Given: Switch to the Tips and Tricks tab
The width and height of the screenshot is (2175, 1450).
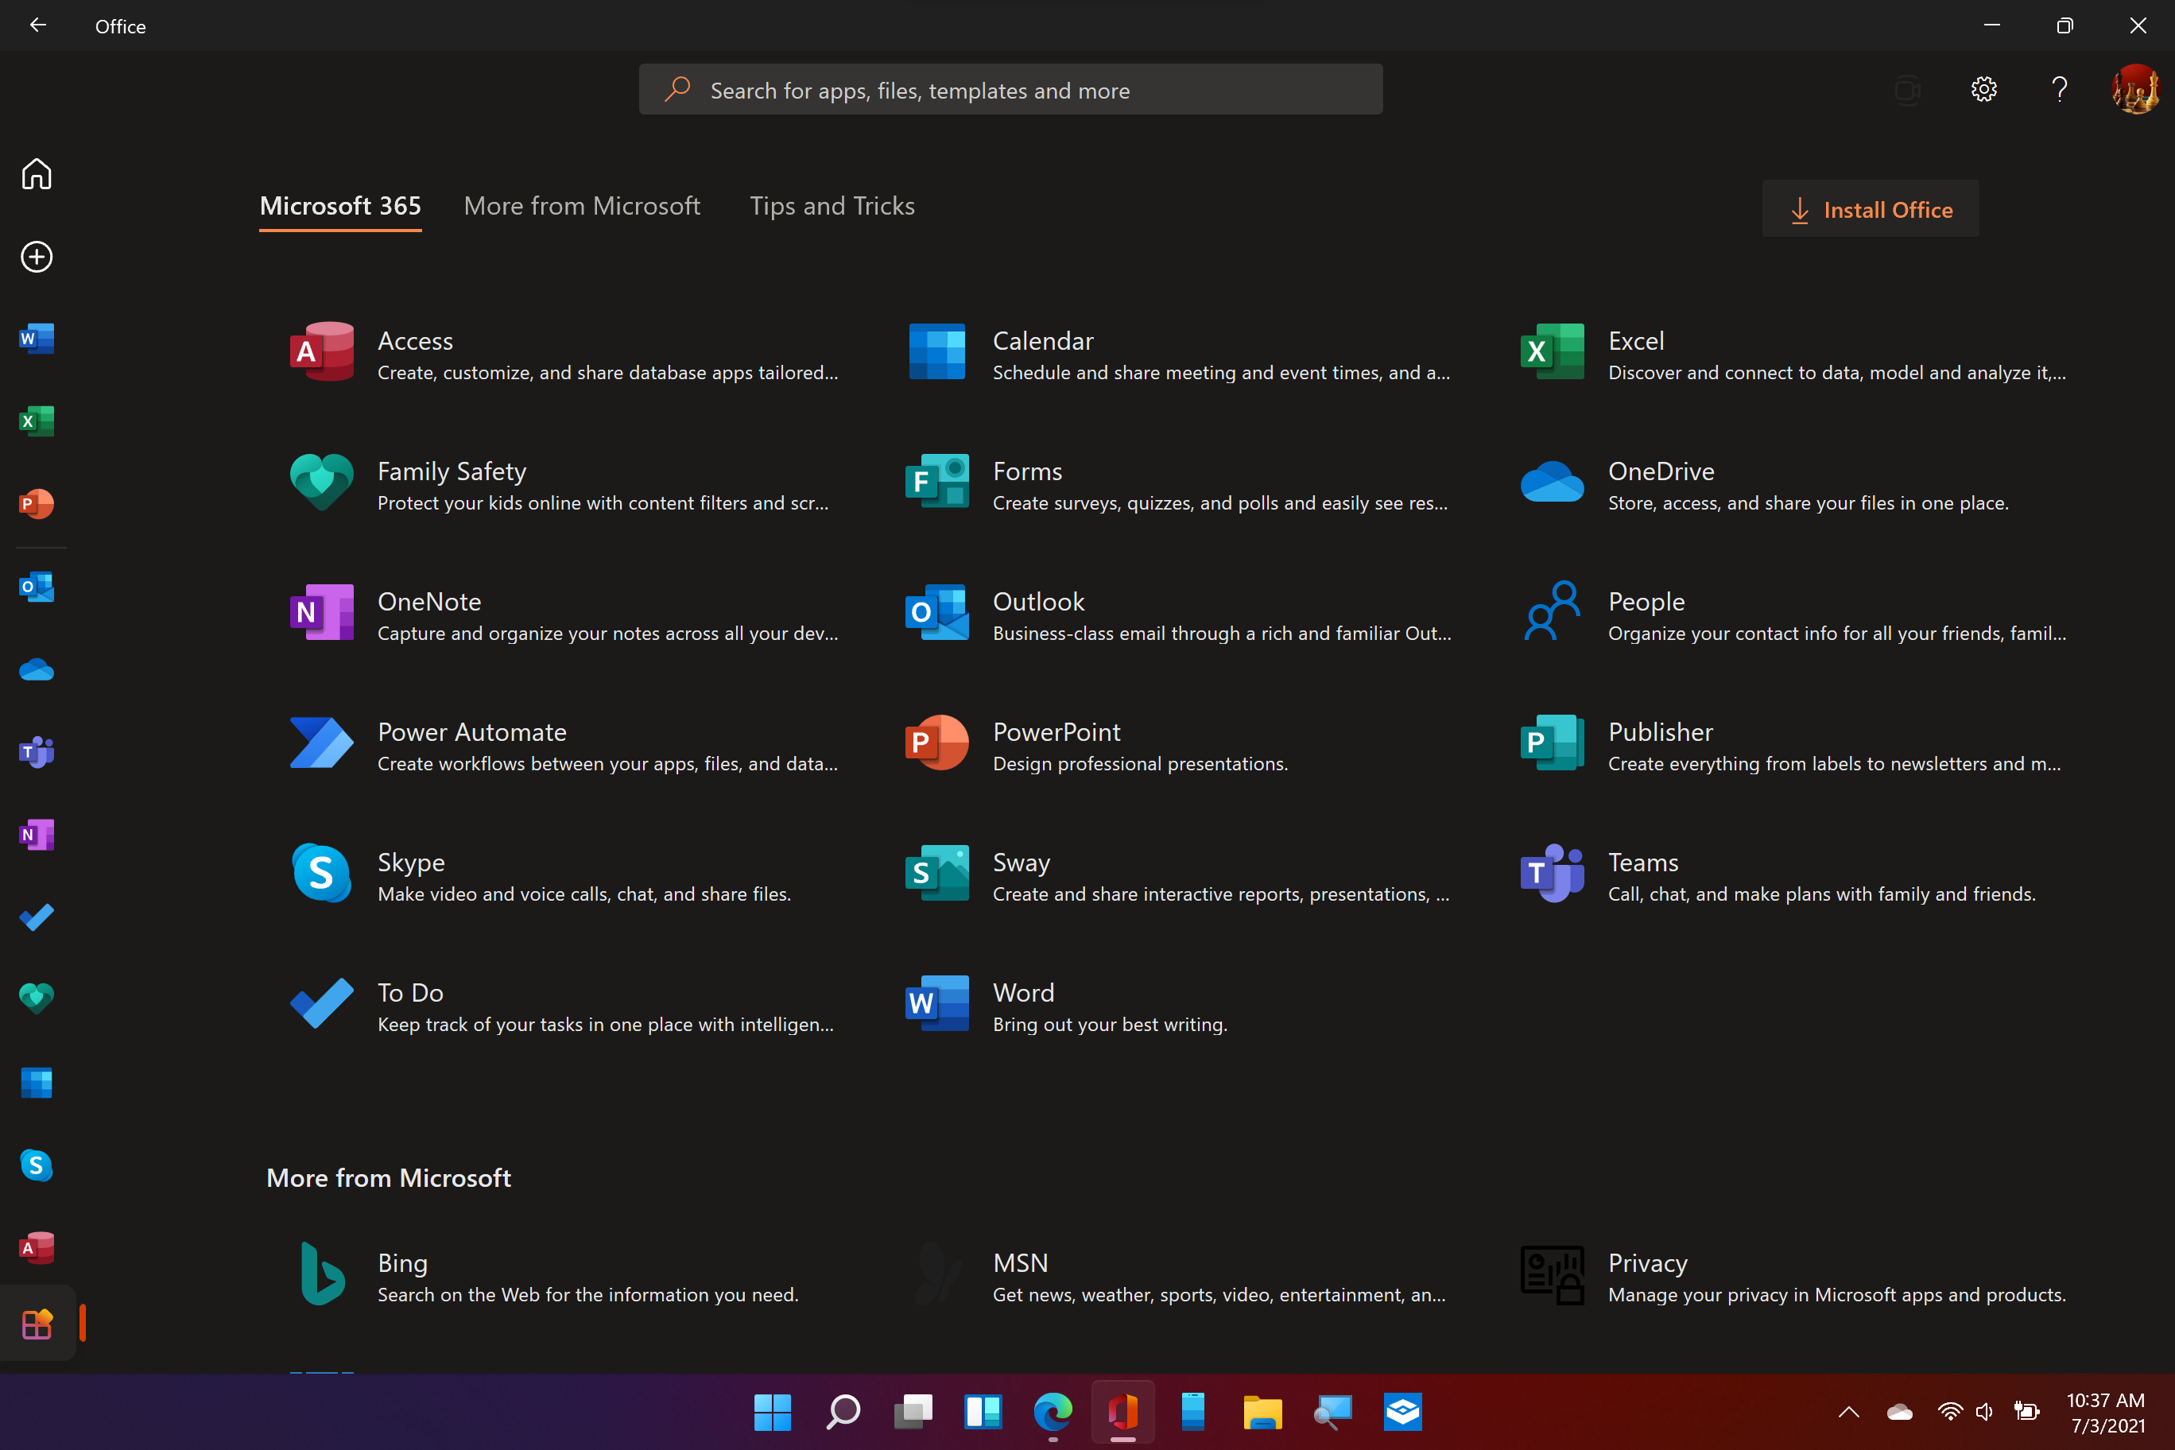Looking at the screenshot, I should (x=832, y=205).
